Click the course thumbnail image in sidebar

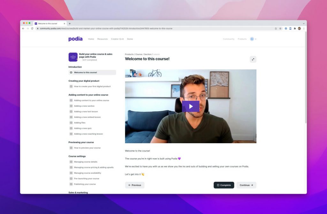[73, 57]
